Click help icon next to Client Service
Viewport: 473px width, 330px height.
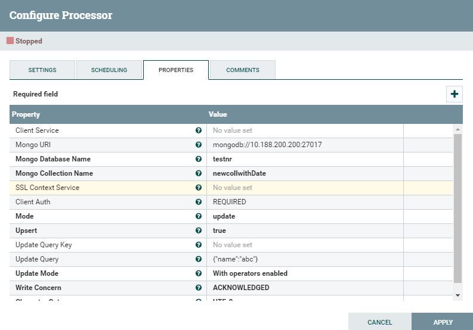[198, 130]
